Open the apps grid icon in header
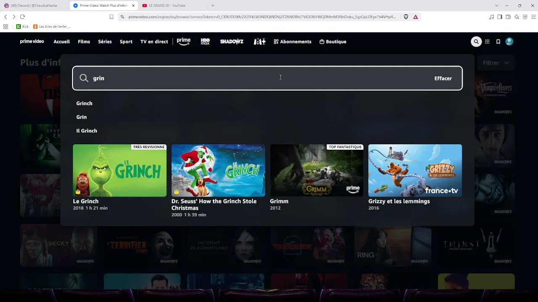Screen dimensions: 538x302 (487, 42)
